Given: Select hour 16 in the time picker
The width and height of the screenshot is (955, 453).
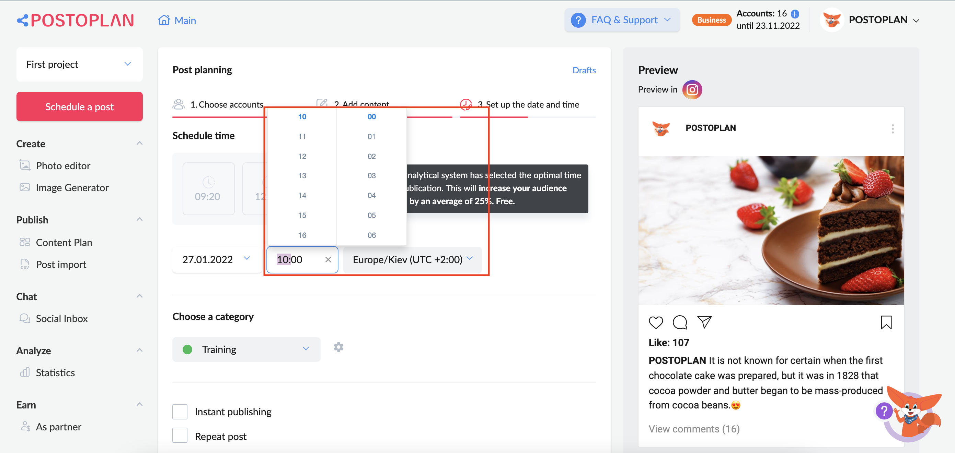Looking at the screenshot, I should point(302,235).
